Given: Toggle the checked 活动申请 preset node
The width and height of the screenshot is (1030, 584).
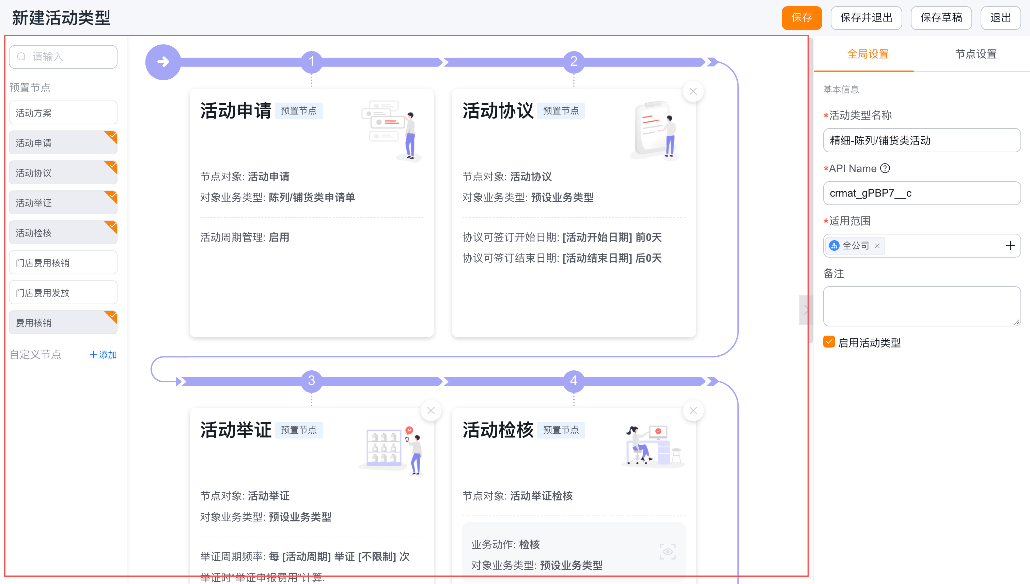Looking at the screenshot, I should pos(63,142).
